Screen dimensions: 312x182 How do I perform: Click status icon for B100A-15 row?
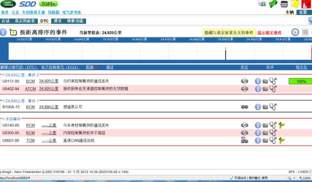(244, 107)
